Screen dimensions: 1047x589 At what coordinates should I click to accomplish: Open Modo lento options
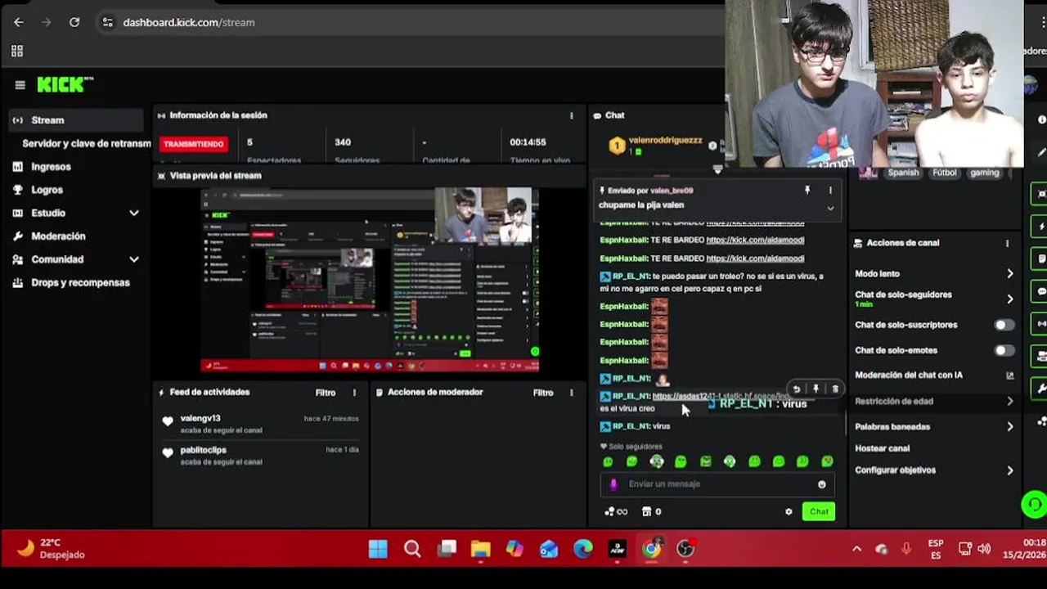(x=934, y=274)
